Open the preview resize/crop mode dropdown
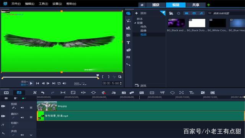 [84, 84]
